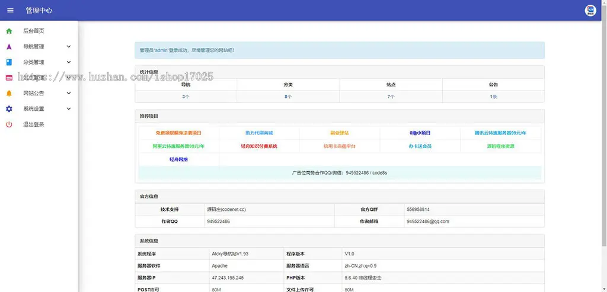Click the Apache server software value
This screenshot has height=292, width=607.
pyautogui.click(x=219, y=266)
